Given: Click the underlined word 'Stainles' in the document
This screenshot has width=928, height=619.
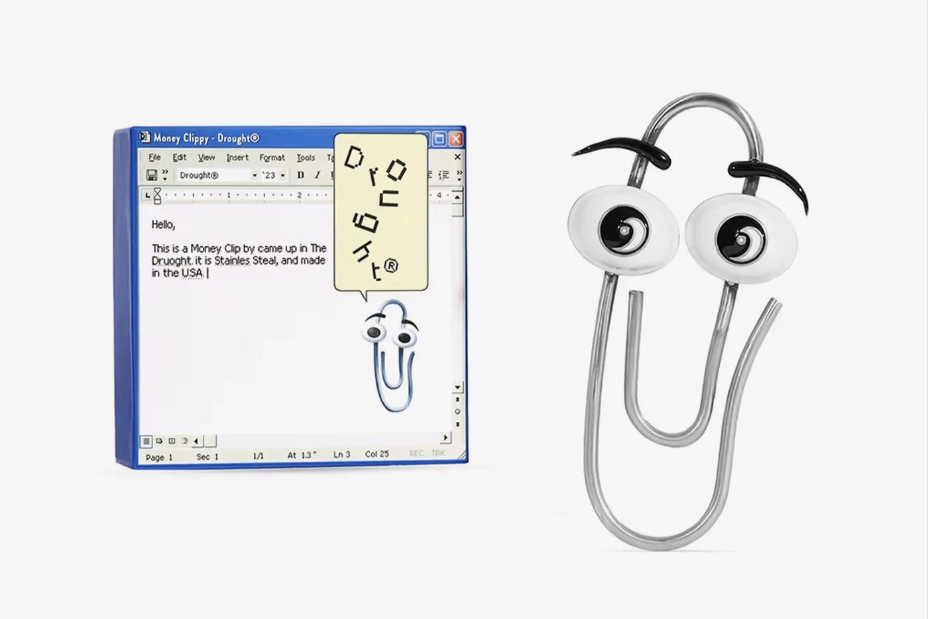Looking at the screenshot, I should (x=231, y=261).
